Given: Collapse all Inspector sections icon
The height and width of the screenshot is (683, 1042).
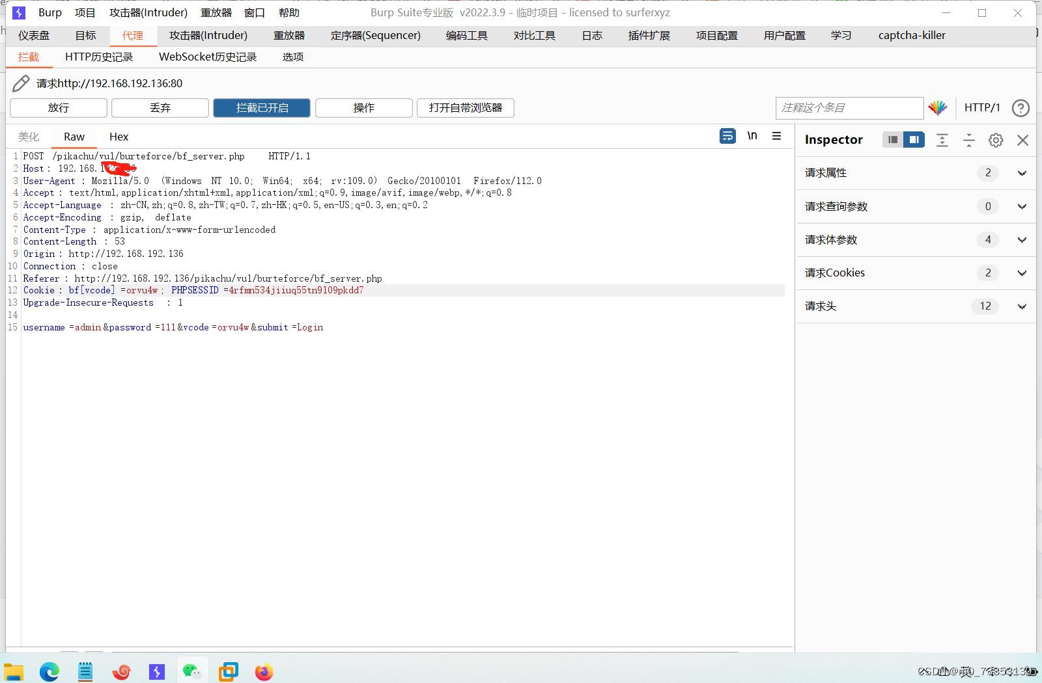Looking at the screenshot, I should coord(969,140).
